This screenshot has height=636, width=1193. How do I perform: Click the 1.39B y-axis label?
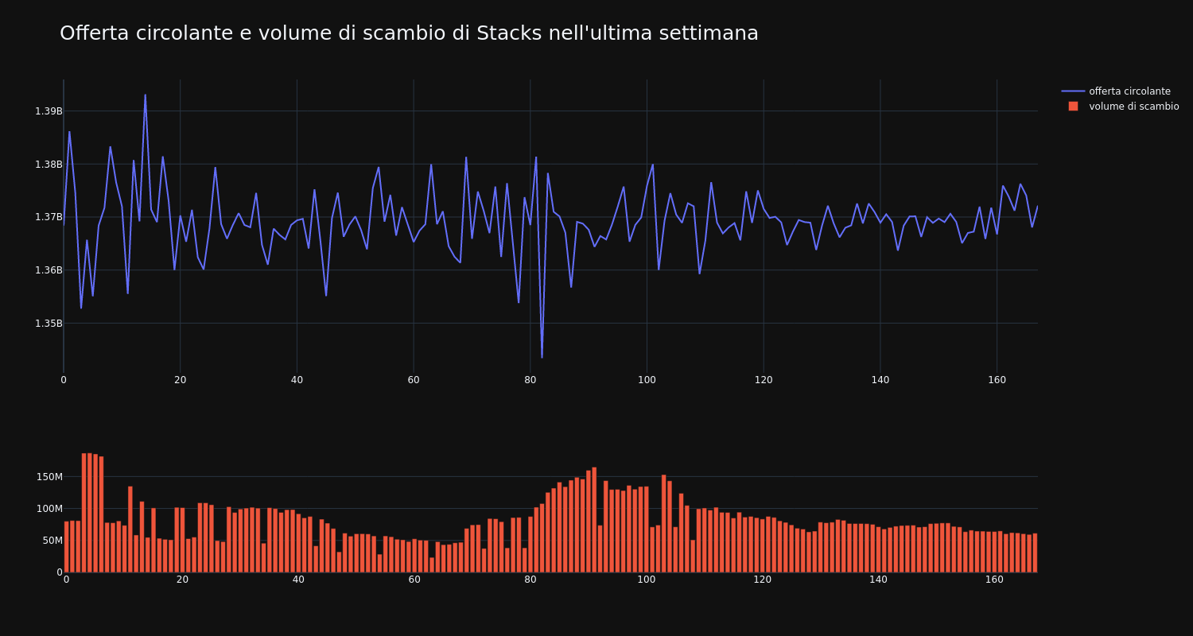click(49, 111)
